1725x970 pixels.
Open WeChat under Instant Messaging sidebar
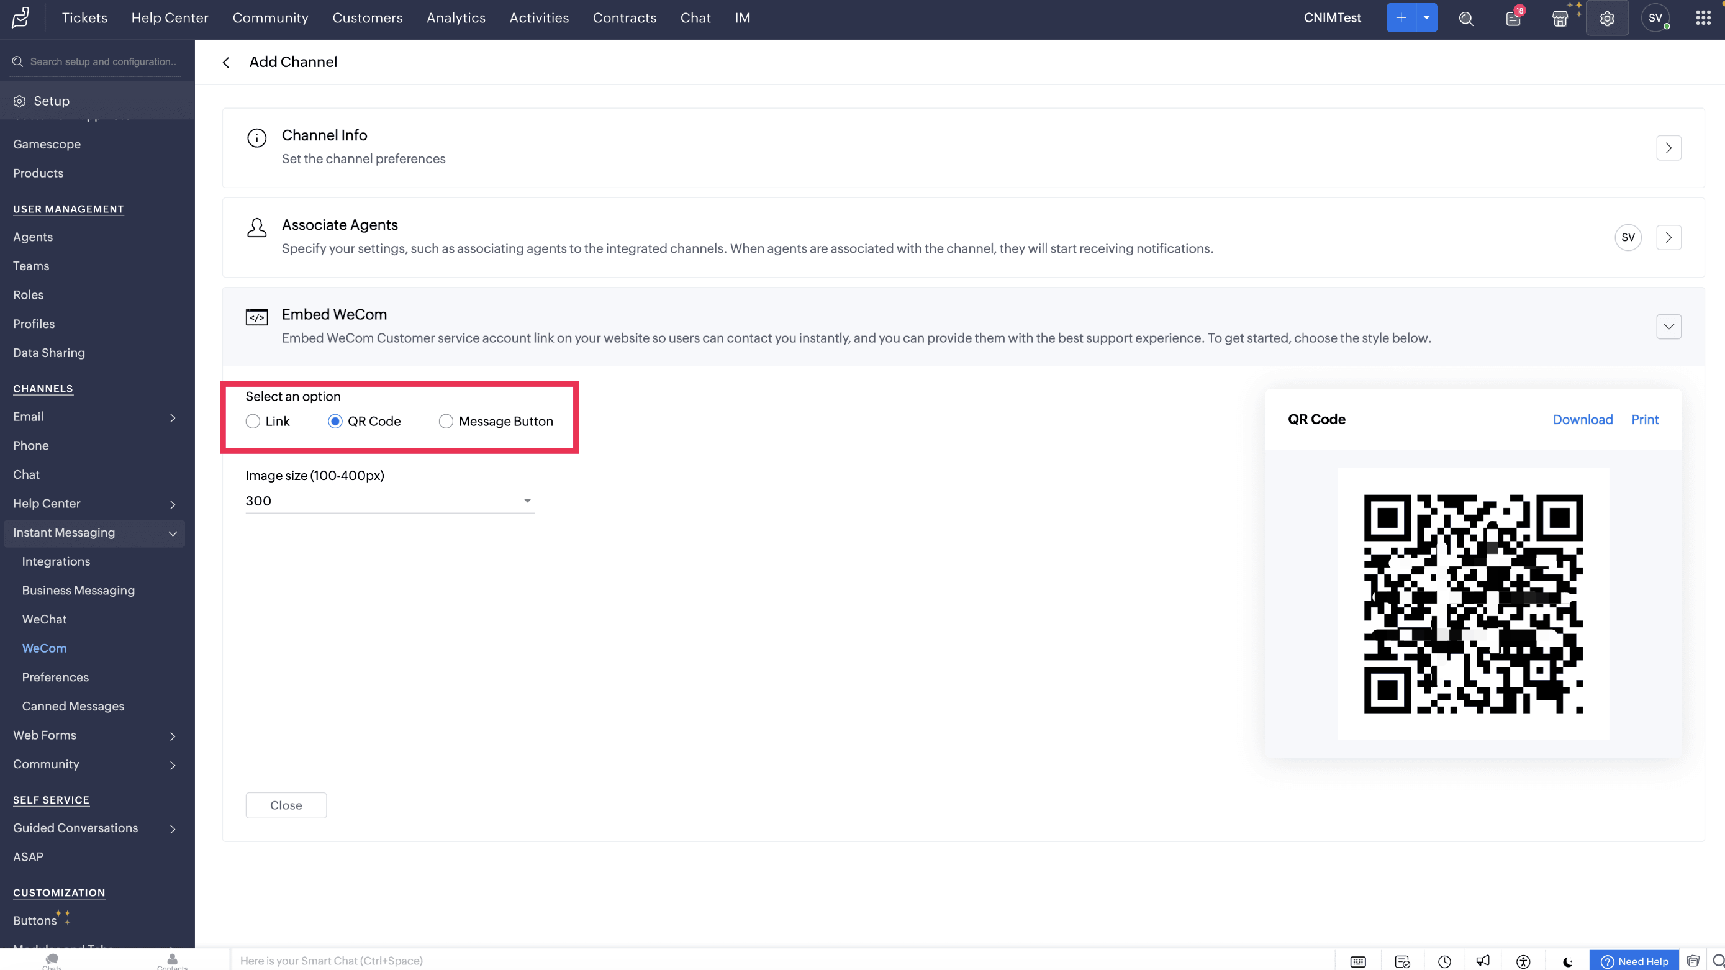44,619
